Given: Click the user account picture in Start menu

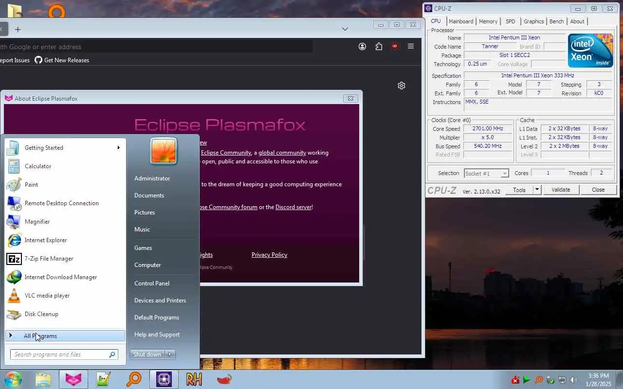Looking at the screenshot, I should click(163, 151).
